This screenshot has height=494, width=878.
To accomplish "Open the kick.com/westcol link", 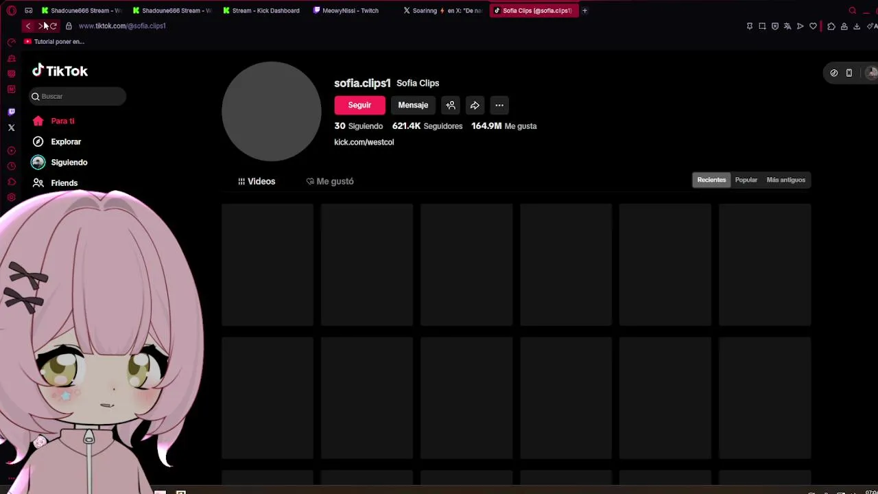I will tap(364, 142).
